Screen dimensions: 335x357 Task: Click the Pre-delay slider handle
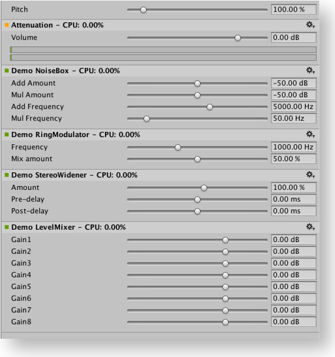[197, 200]
